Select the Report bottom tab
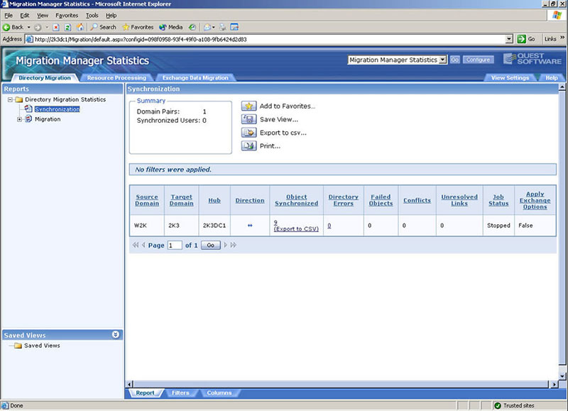Viewport: 568px width, 411px height. point(145,393)
